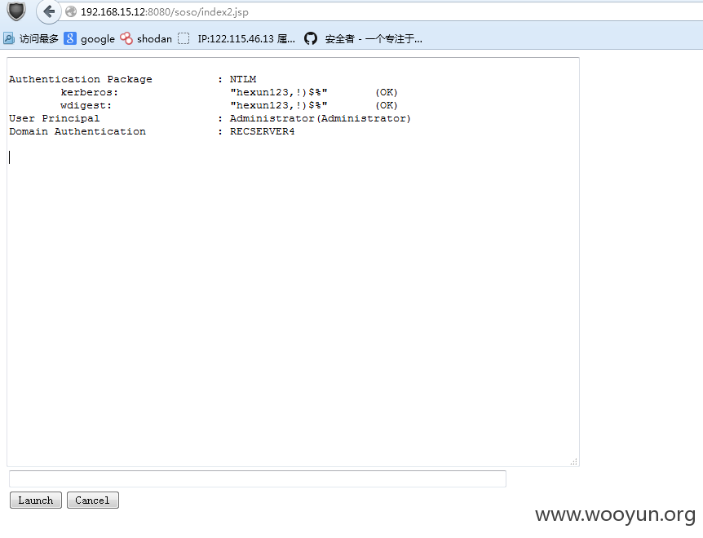Click the "kerberos:" label
The width and height of the screenshot is (703, 538).
pos(89,92)
